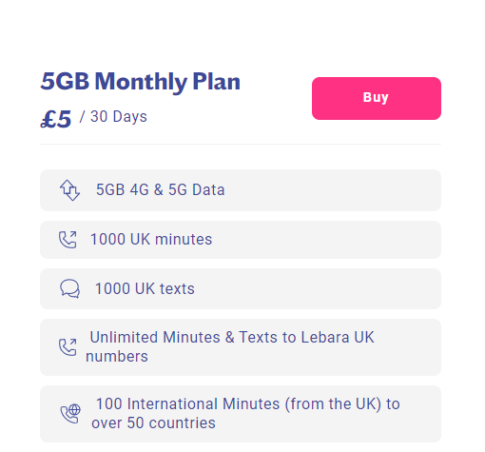Viewport: 485px width, 452px height.
Task: Click the phone icon beside Unlimited Minutes
Action: 68,347
